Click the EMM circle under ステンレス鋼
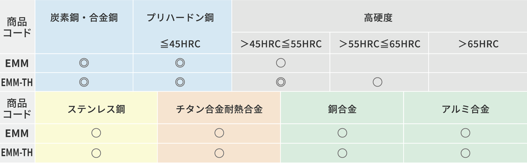The height and width of the screenshot is (163, 527). coord(96,133)
